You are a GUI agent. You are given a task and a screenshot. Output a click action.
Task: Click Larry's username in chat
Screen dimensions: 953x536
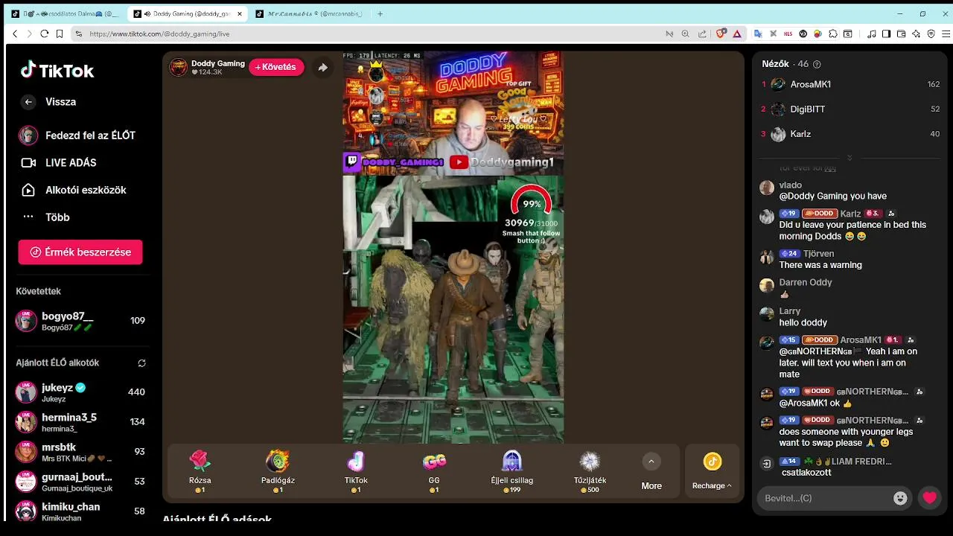[x=789, y=312]
